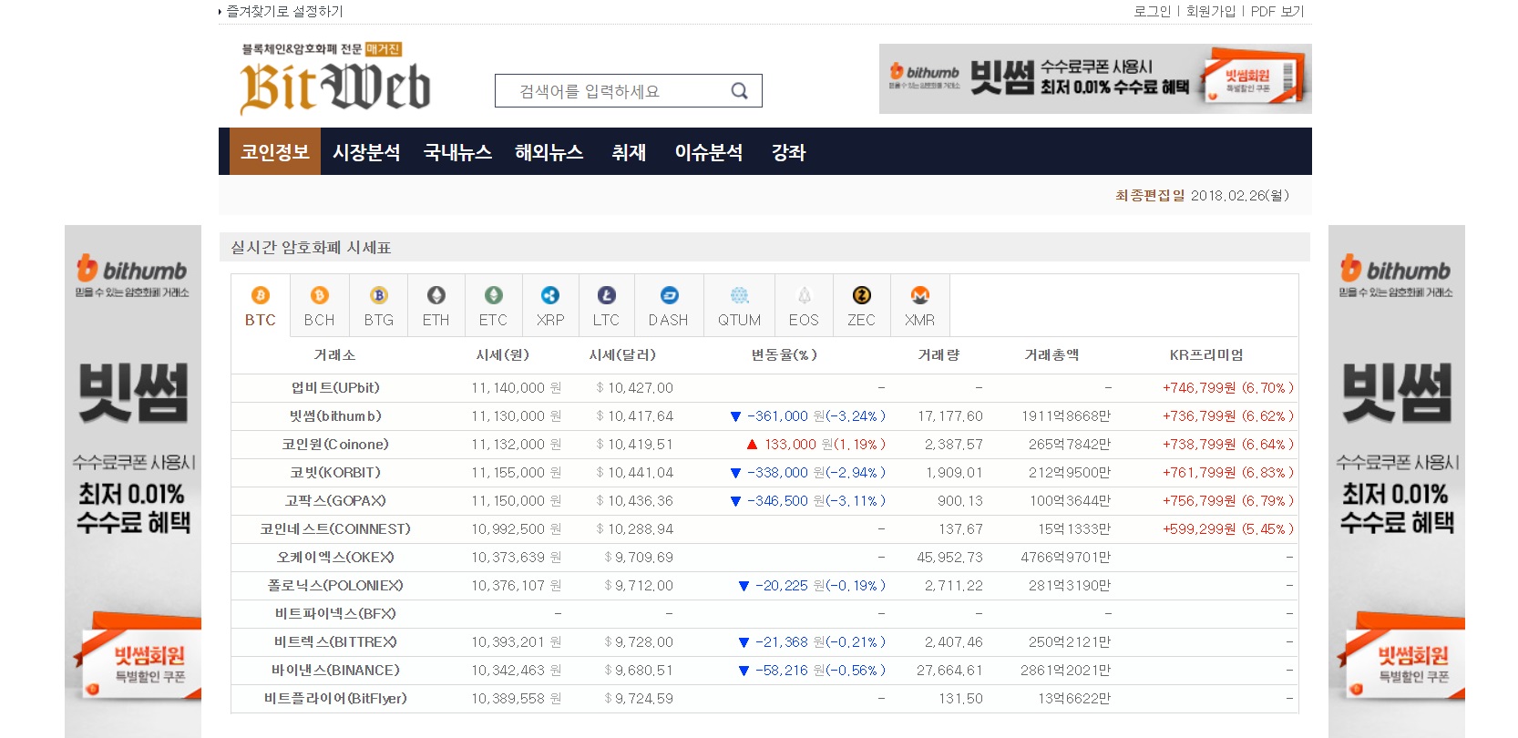Open the 취재 menu

[x=629, y=152]
